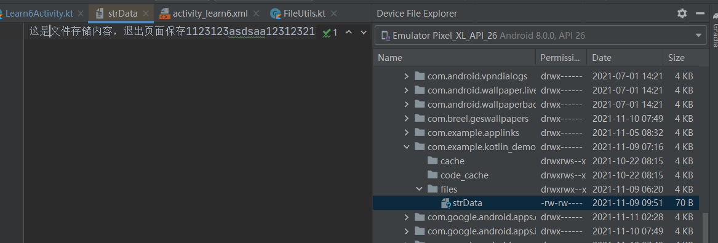Screen dimensions: 718x243
Task: Expand the com.android.vpndialogs folder
Action: (406, 76)
